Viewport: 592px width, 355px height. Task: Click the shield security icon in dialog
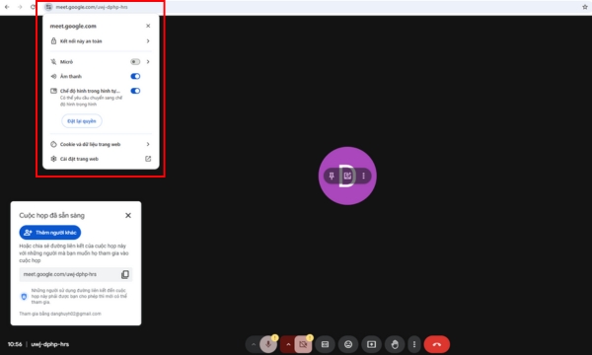tap(24, 297)
